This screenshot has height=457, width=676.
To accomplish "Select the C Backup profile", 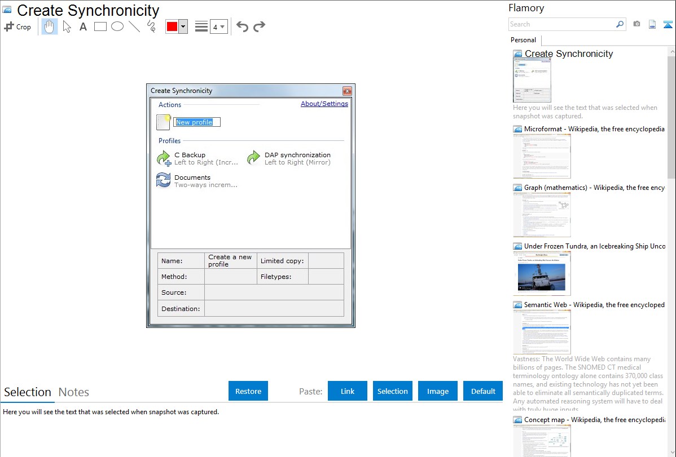I will [x=198, y=158].
